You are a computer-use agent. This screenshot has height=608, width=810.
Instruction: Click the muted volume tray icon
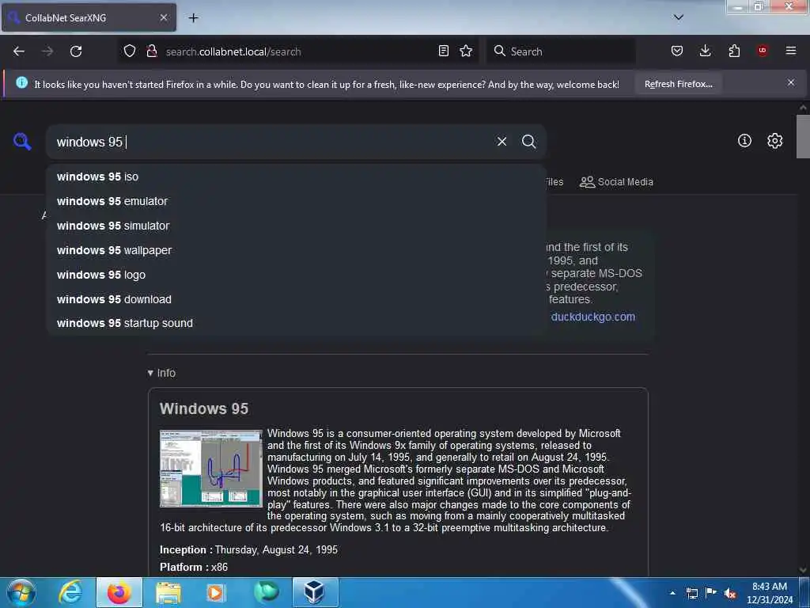pyautogui.click(x=730, y=594)
